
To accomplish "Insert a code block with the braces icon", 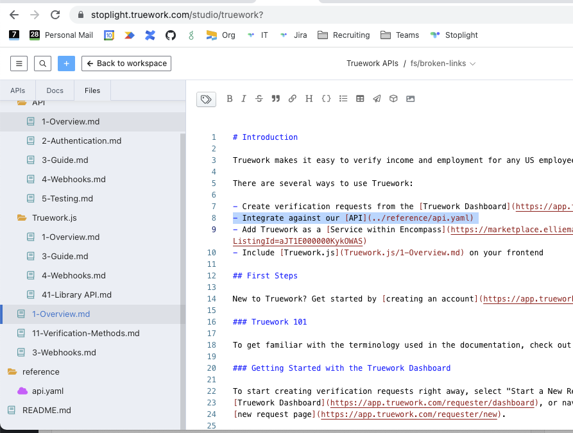I will click(x=326, y=98).
